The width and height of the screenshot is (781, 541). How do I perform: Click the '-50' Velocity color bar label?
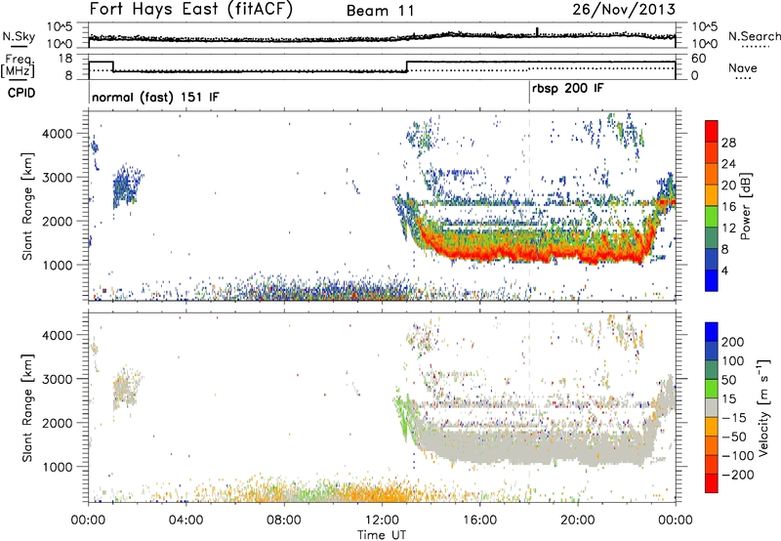click(735, 437)
